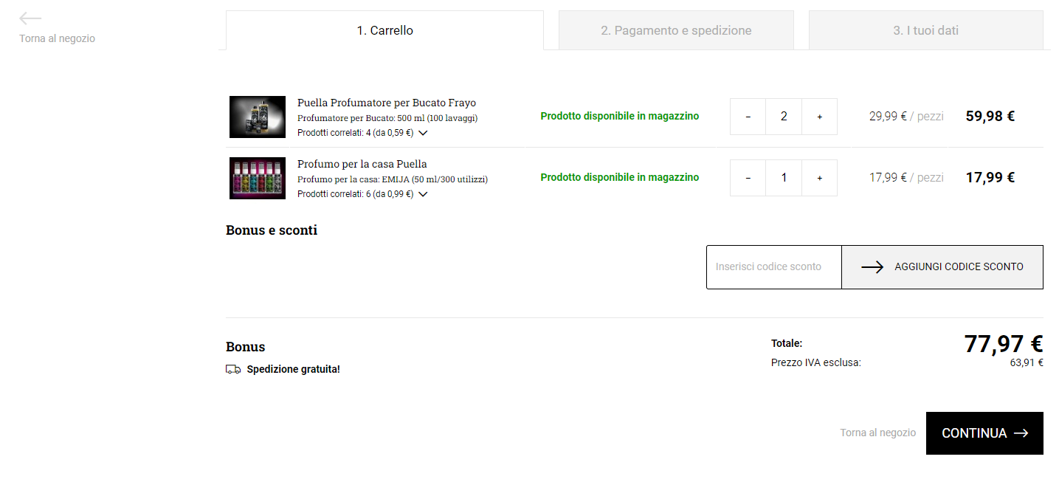This screenshot has height=482, width=1059.
Task: Click the Bonus e sconti heading
Action: click(x=272, y=230)
